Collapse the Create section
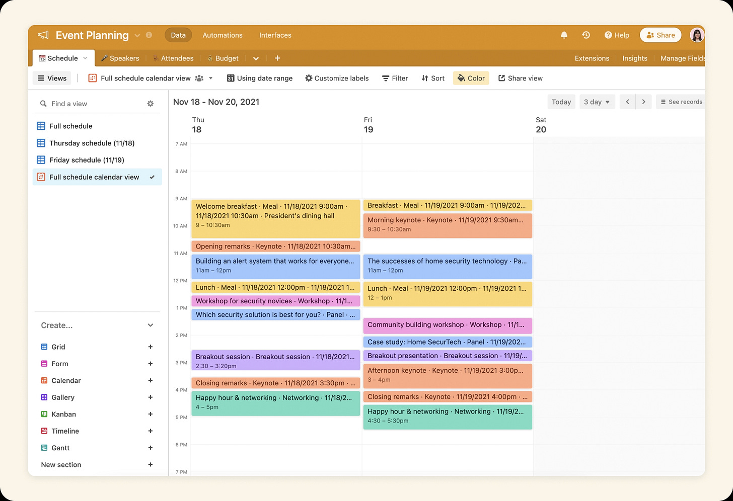 (x=150, y=325)
